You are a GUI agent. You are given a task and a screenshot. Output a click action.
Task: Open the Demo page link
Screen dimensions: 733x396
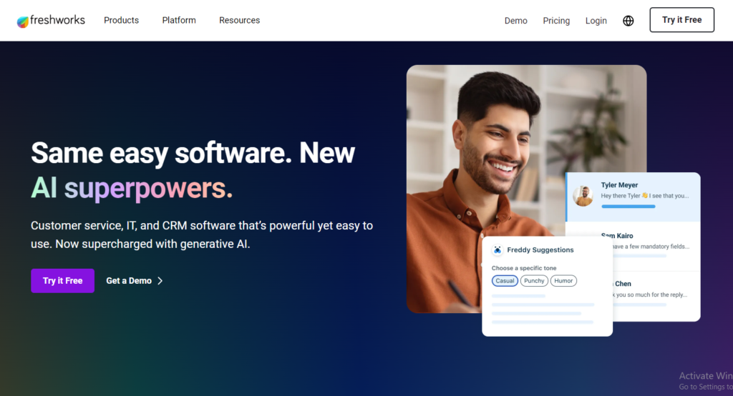[515, 21]
